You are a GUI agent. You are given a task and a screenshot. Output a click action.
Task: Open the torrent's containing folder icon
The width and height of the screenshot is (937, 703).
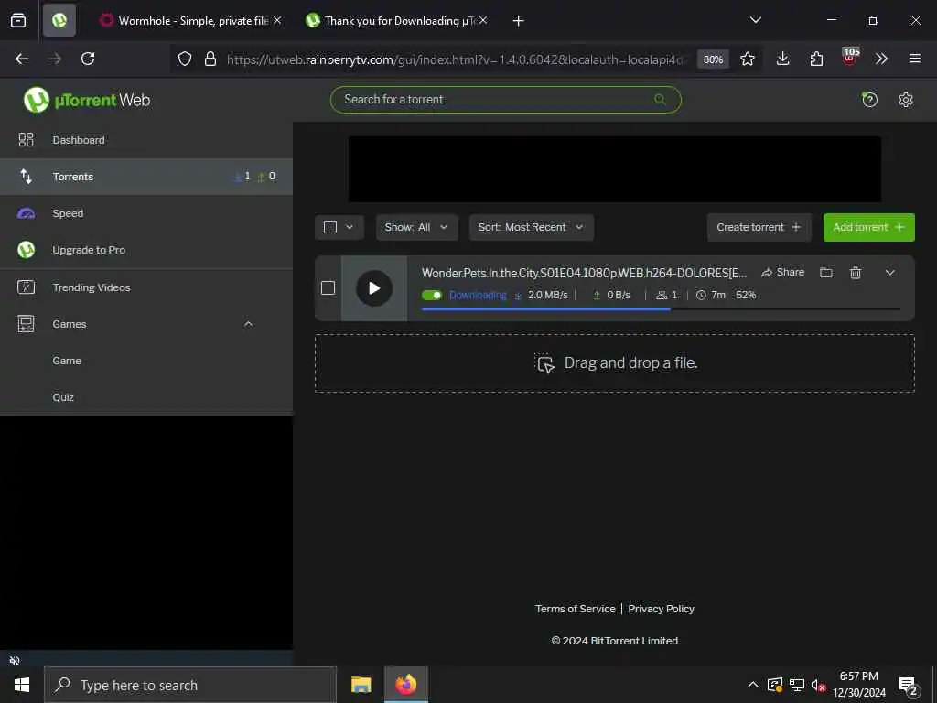tap(826, 273)
